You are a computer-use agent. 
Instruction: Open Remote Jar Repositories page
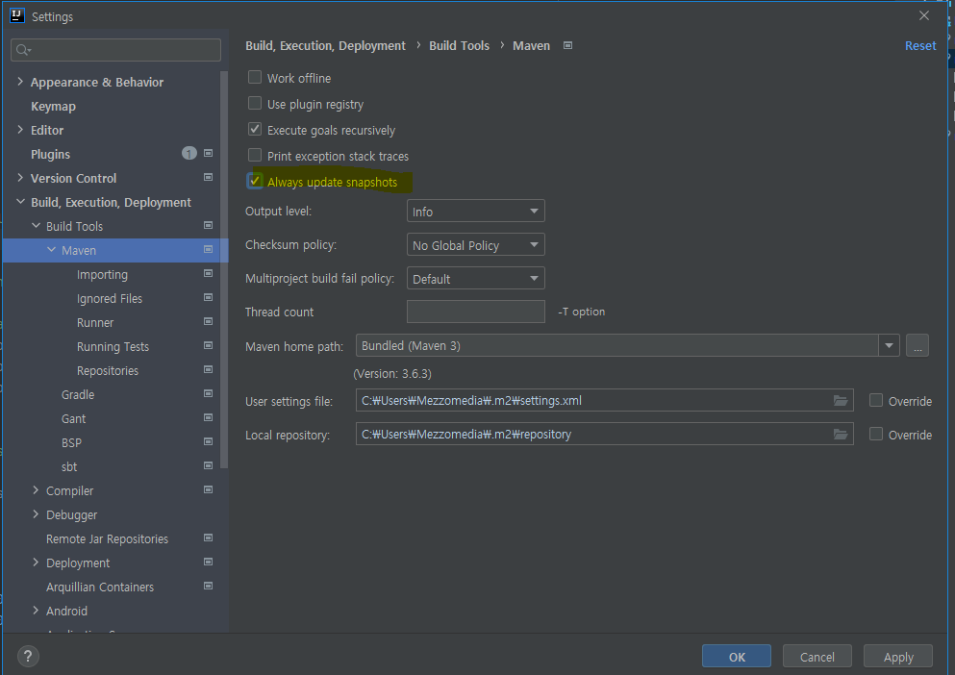[107, 538]
